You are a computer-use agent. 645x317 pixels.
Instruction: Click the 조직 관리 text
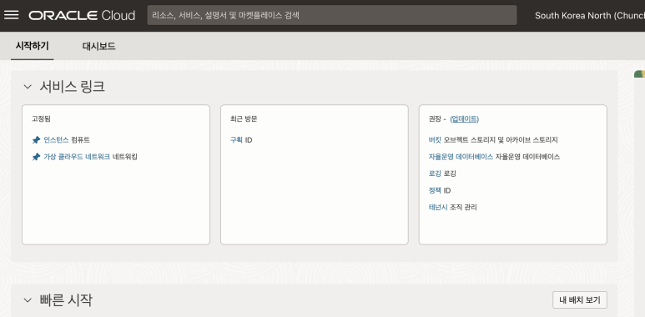click(x=463, y=207)
